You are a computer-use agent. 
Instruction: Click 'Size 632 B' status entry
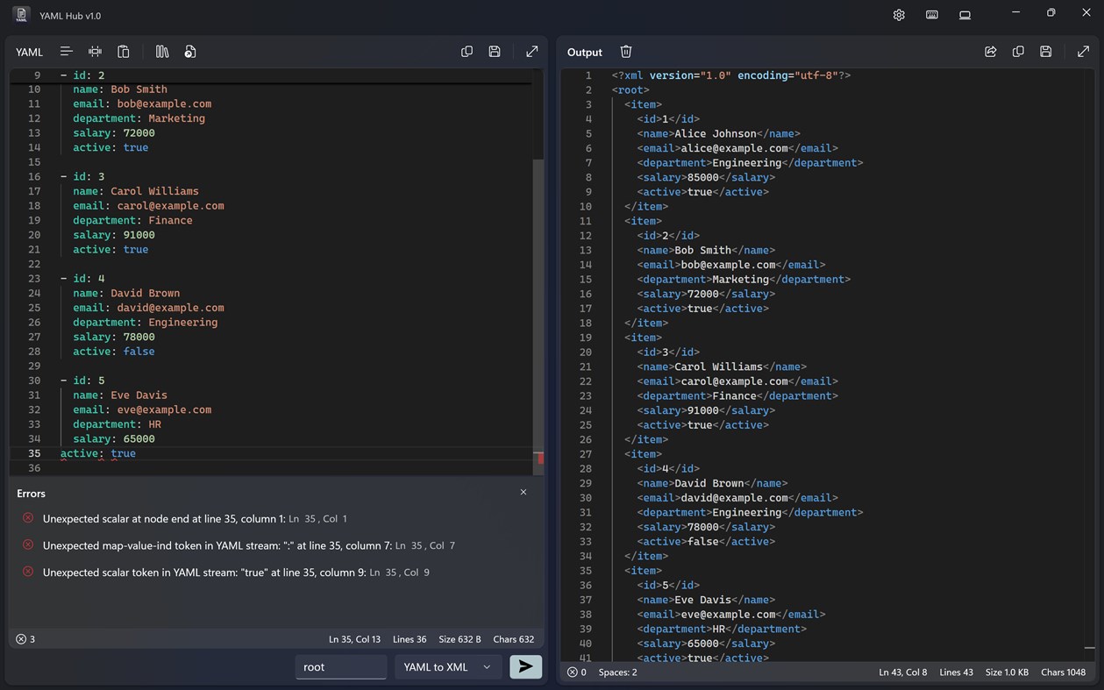459,639
